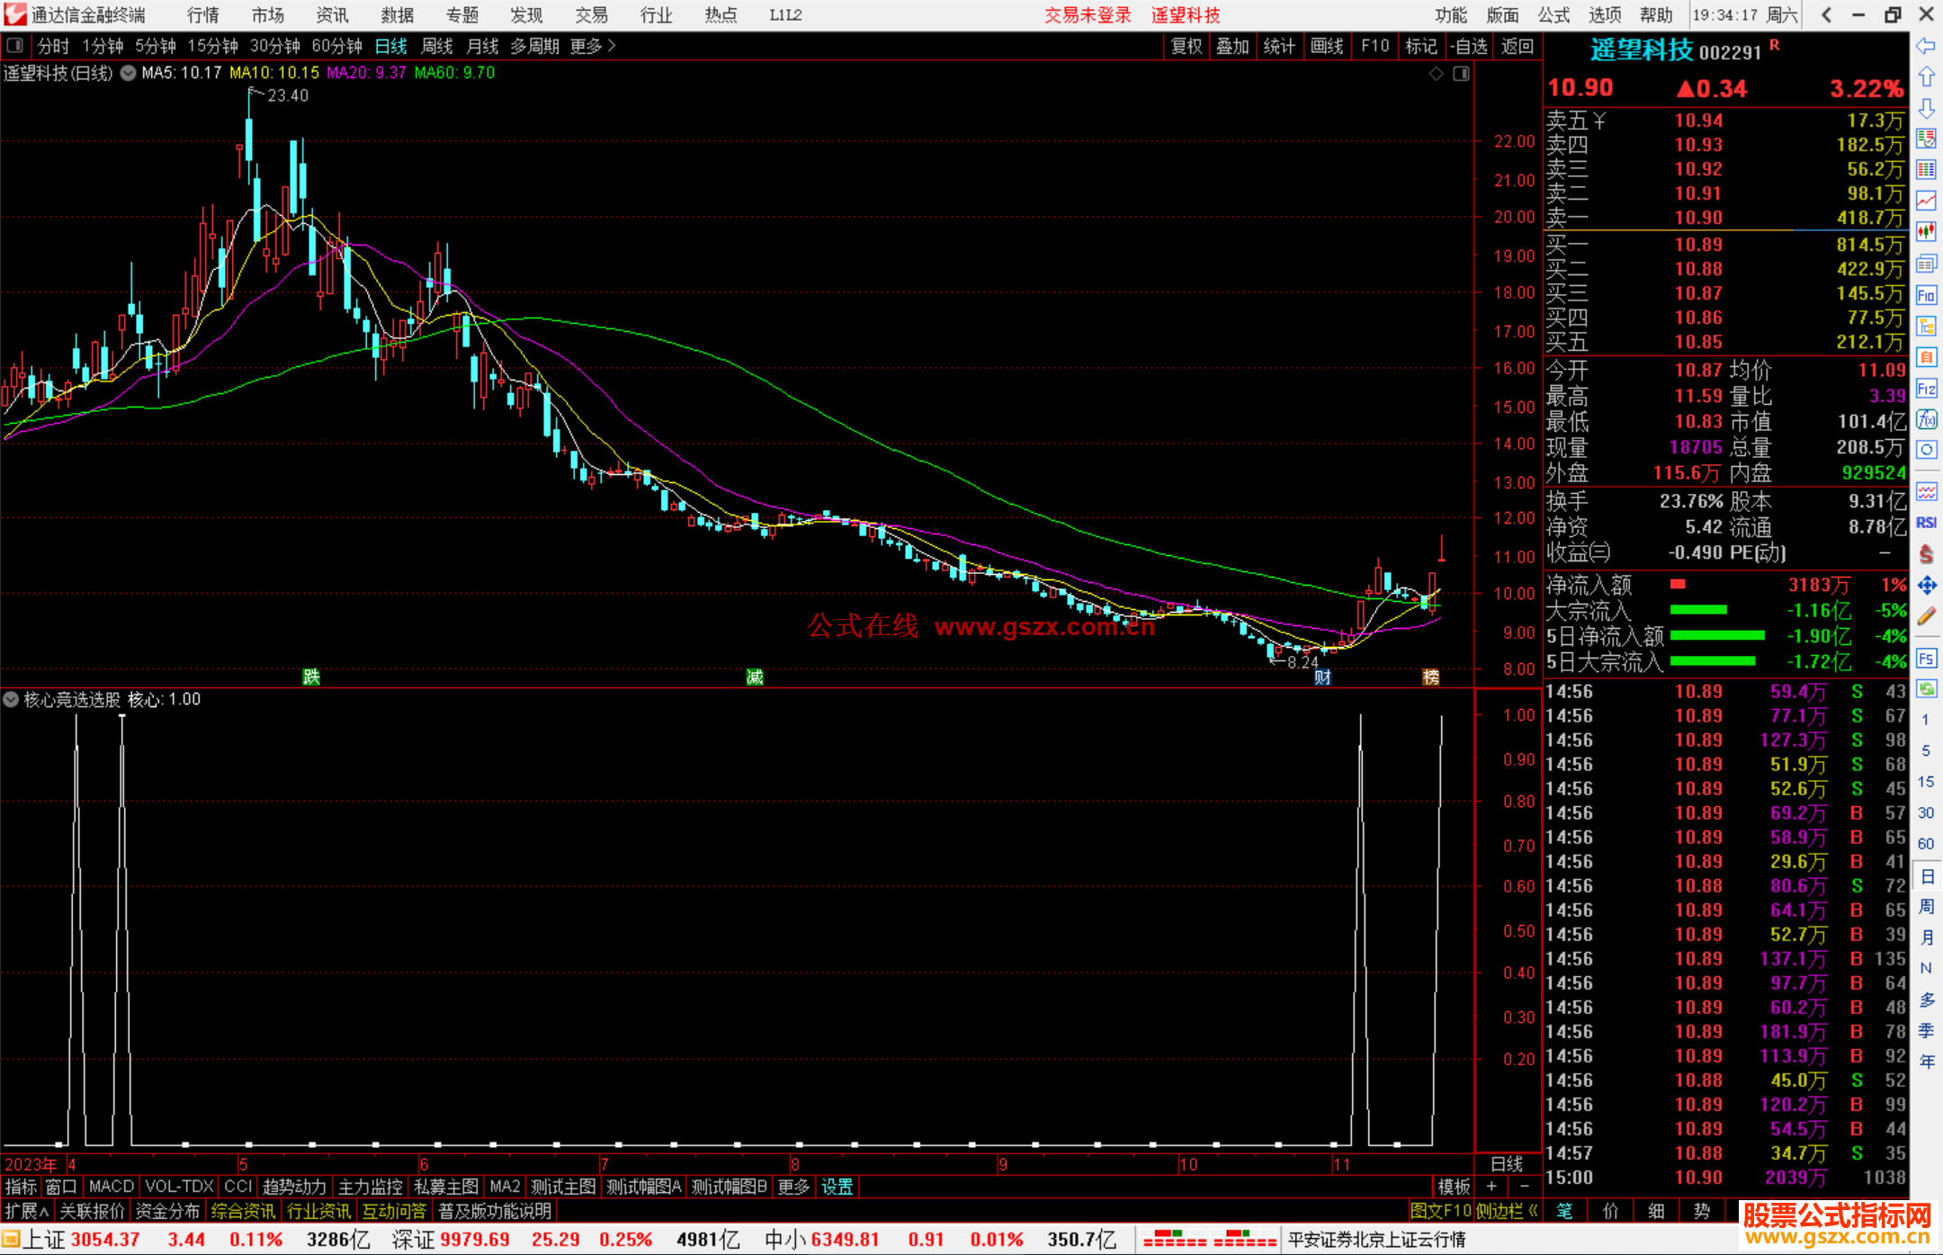Open the 行情 menu

[x=203, y=15]
